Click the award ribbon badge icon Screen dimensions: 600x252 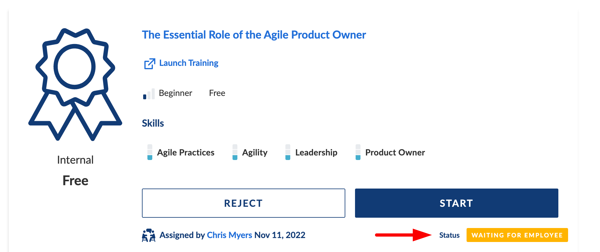click(x=75, y=84)
